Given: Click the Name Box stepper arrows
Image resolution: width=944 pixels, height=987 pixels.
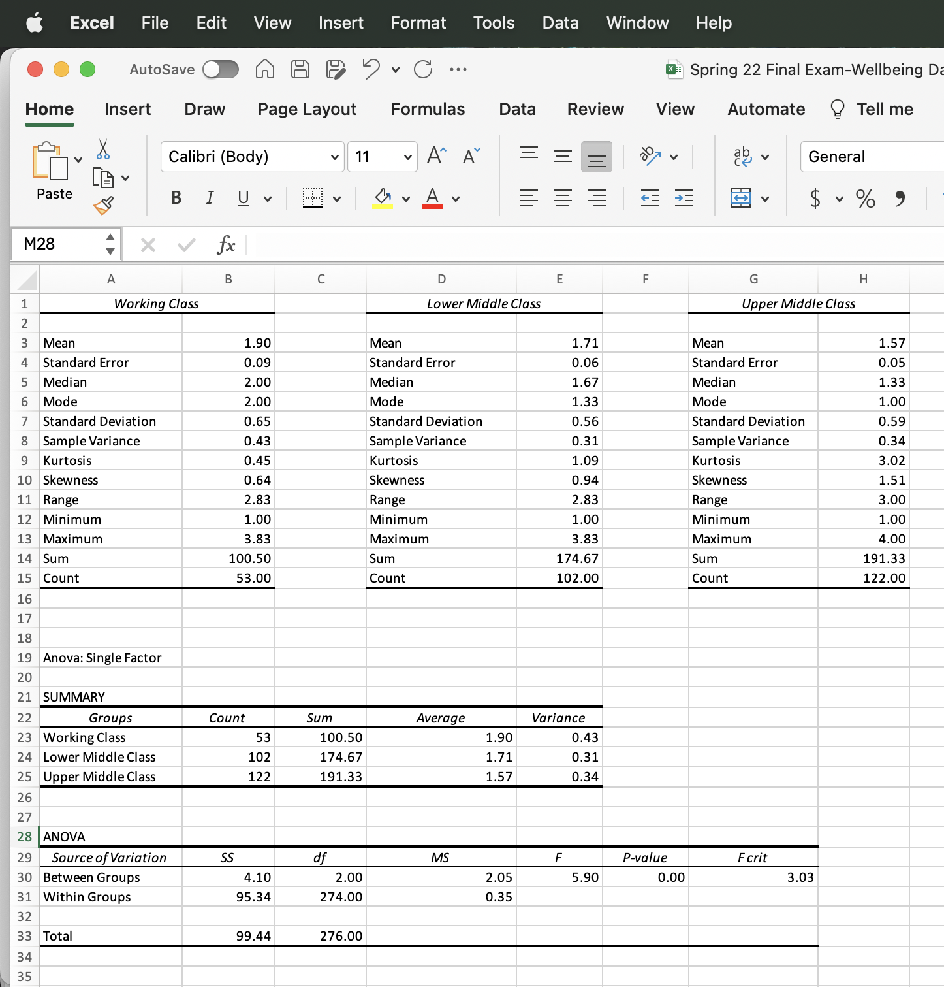Looking at the screenshot, I should pyautogui.click(x=110, y=244).
